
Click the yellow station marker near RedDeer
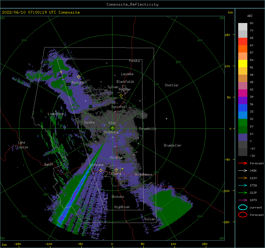pyautogui.click(x=121, y=96)
